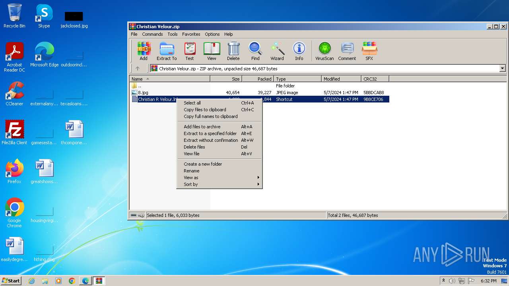The height and width of the screenshot is (286, 509).
Task: Choose Extract without confirmation
Action: pos(220,140)
